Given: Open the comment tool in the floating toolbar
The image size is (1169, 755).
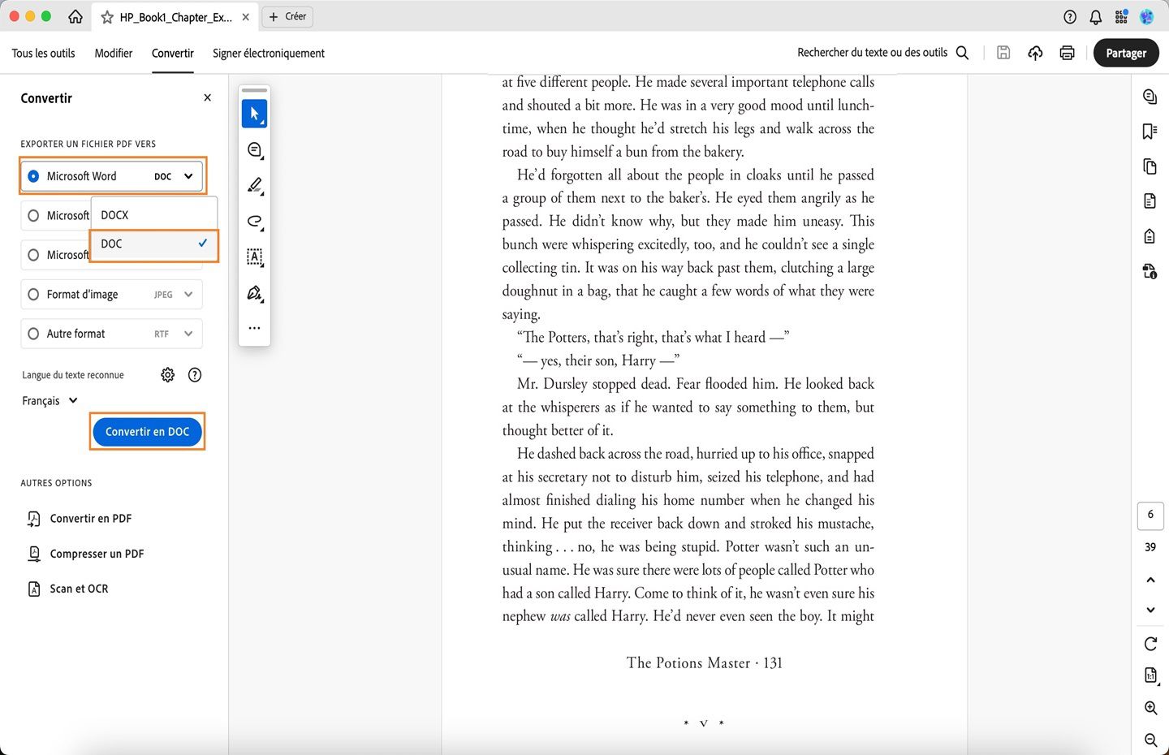Looking at the screenshot, I should point(254,149).
